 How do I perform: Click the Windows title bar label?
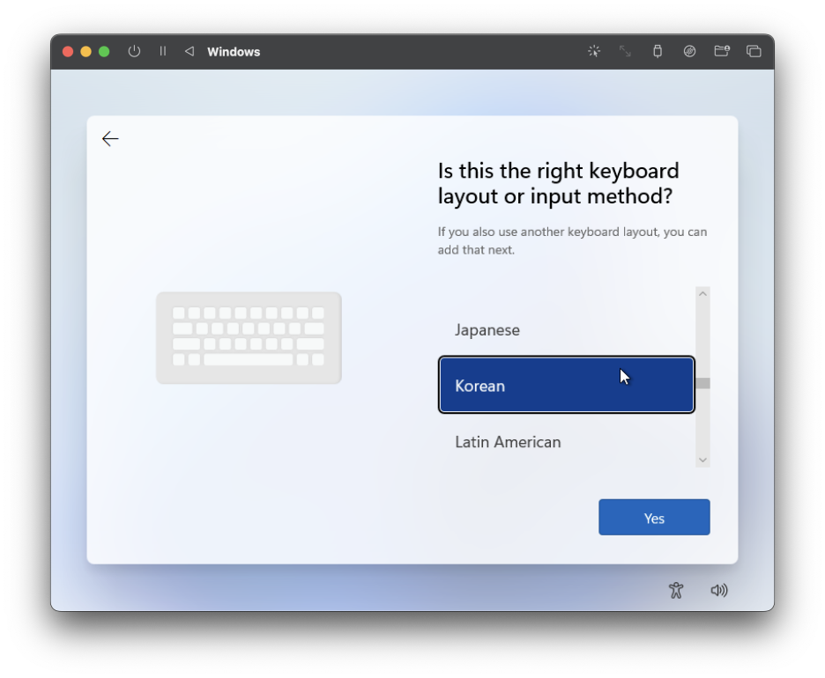coord(234,51)
